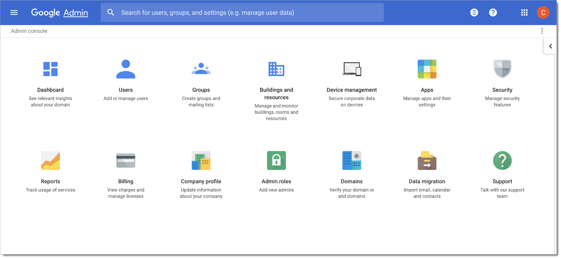Click the search magnifier icon
This screenshot has width=561, height=259.
(111, 13)
